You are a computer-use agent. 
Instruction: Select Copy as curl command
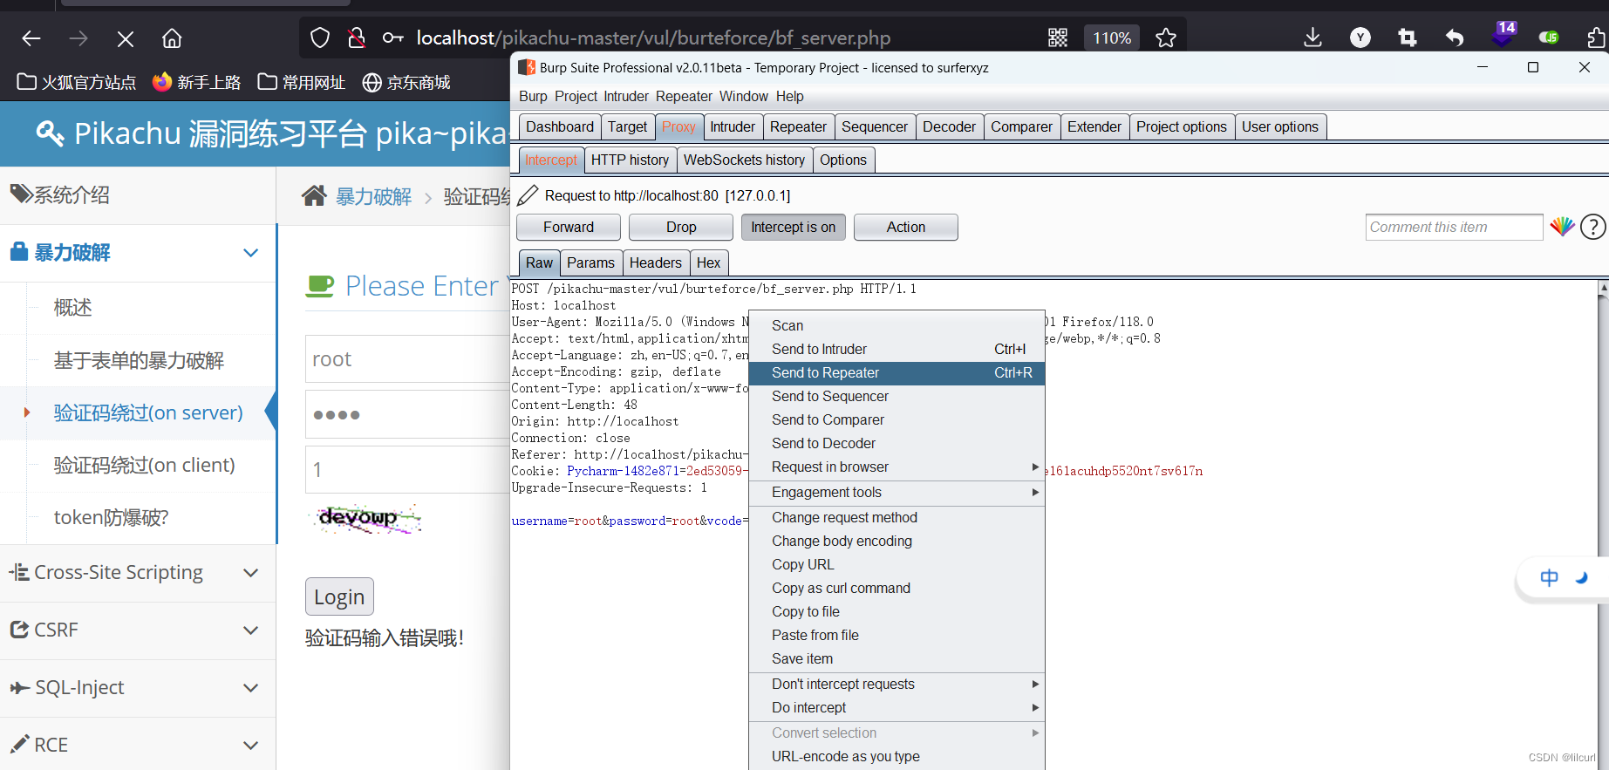pyautogui.click(x=897, y=588)
